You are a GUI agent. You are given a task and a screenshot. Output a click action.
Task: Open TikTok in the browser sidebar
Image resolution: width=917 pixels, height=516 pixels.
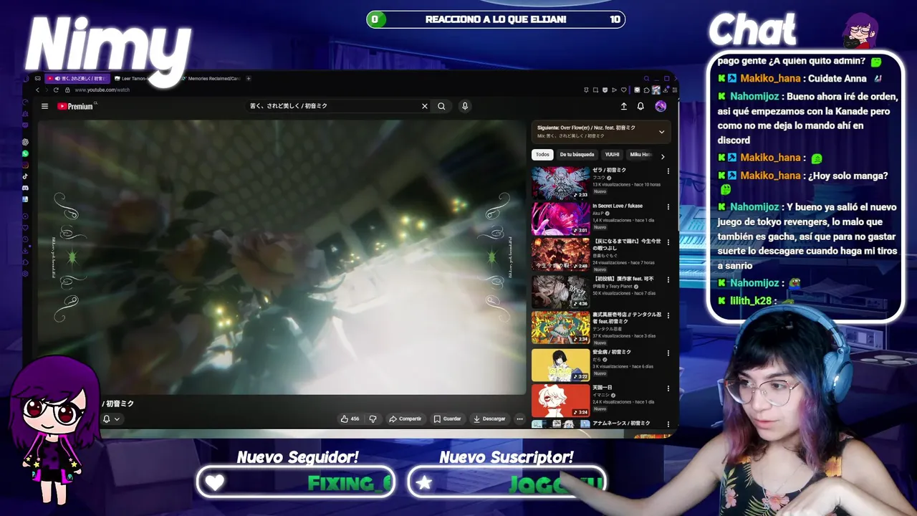tap(25, 176)
